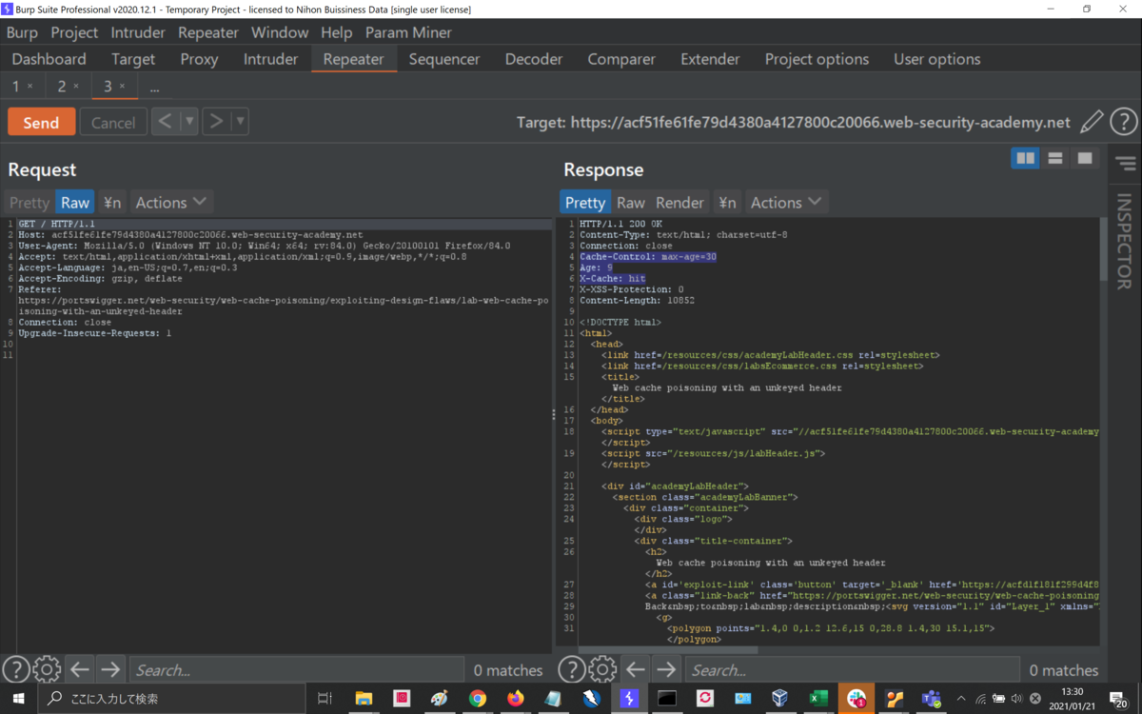Open VirtualBox cube icon on taskbar

click(x=779, y=698)
